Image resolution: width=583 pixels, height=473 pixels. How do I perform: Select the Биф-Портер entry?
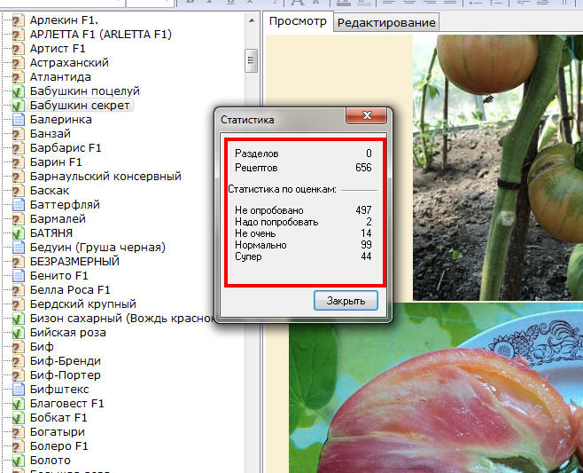point(65,375)
